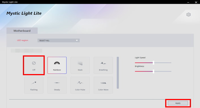Click the Brightness label text

tap(139, 66)
